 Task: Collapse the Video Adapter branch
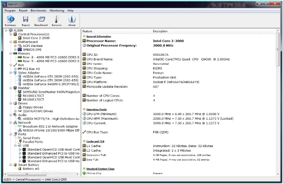point(11,72)
